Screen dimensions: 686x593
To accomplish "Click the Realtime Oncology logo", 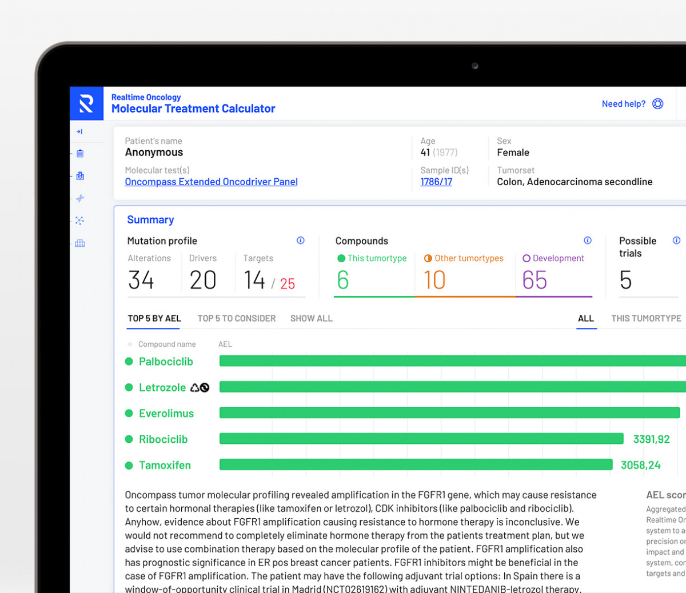I will pos(86,103).
